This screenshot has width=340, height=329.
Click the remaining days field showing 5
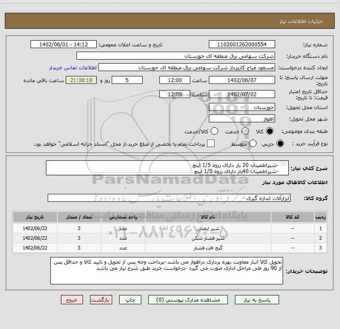coord(127,80)
